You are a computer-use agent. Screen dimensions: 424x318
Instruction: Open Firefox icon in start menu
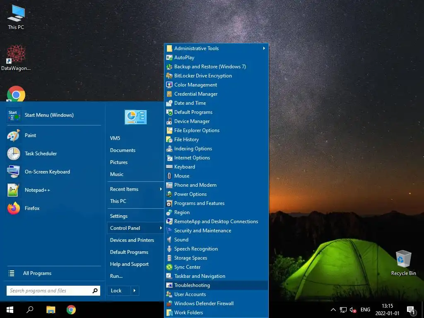point(14,208)
